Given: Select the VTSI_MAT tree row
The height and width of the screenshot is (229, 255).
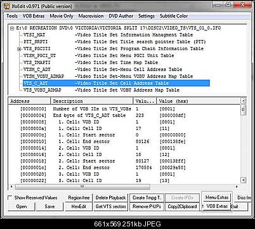Looking at the screenshot, I should pyautogui.click(x=108, y=35).
